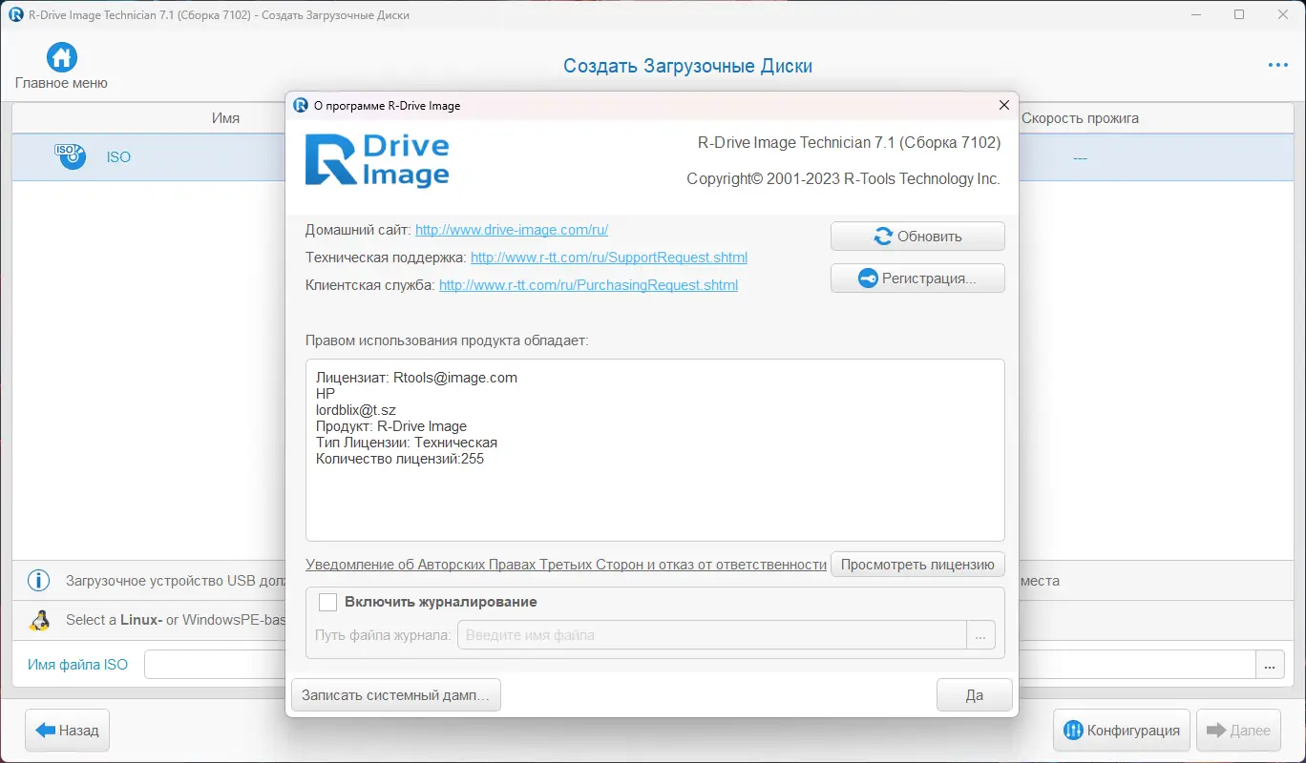1306x763 pixels.
Task: Open the three-dots options menu
Action: [x=1278, y=65]
